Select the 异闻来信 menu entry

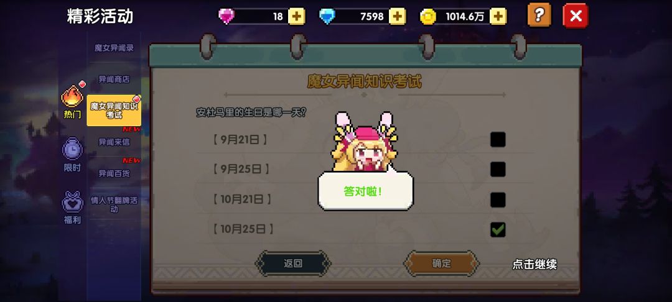coord(114,142)
